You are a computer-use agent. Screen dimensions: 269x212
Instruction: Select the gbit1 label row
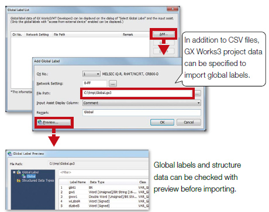point(104,187)
